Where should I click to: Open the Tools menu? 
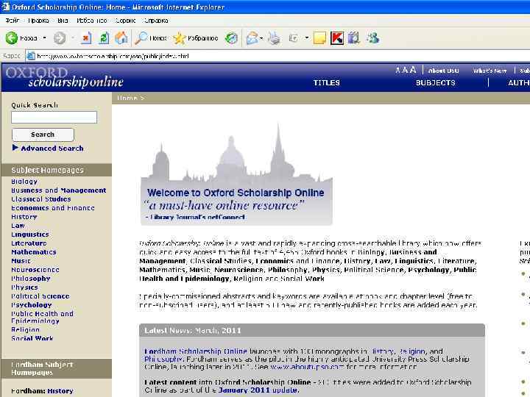[x=125, y=21]
